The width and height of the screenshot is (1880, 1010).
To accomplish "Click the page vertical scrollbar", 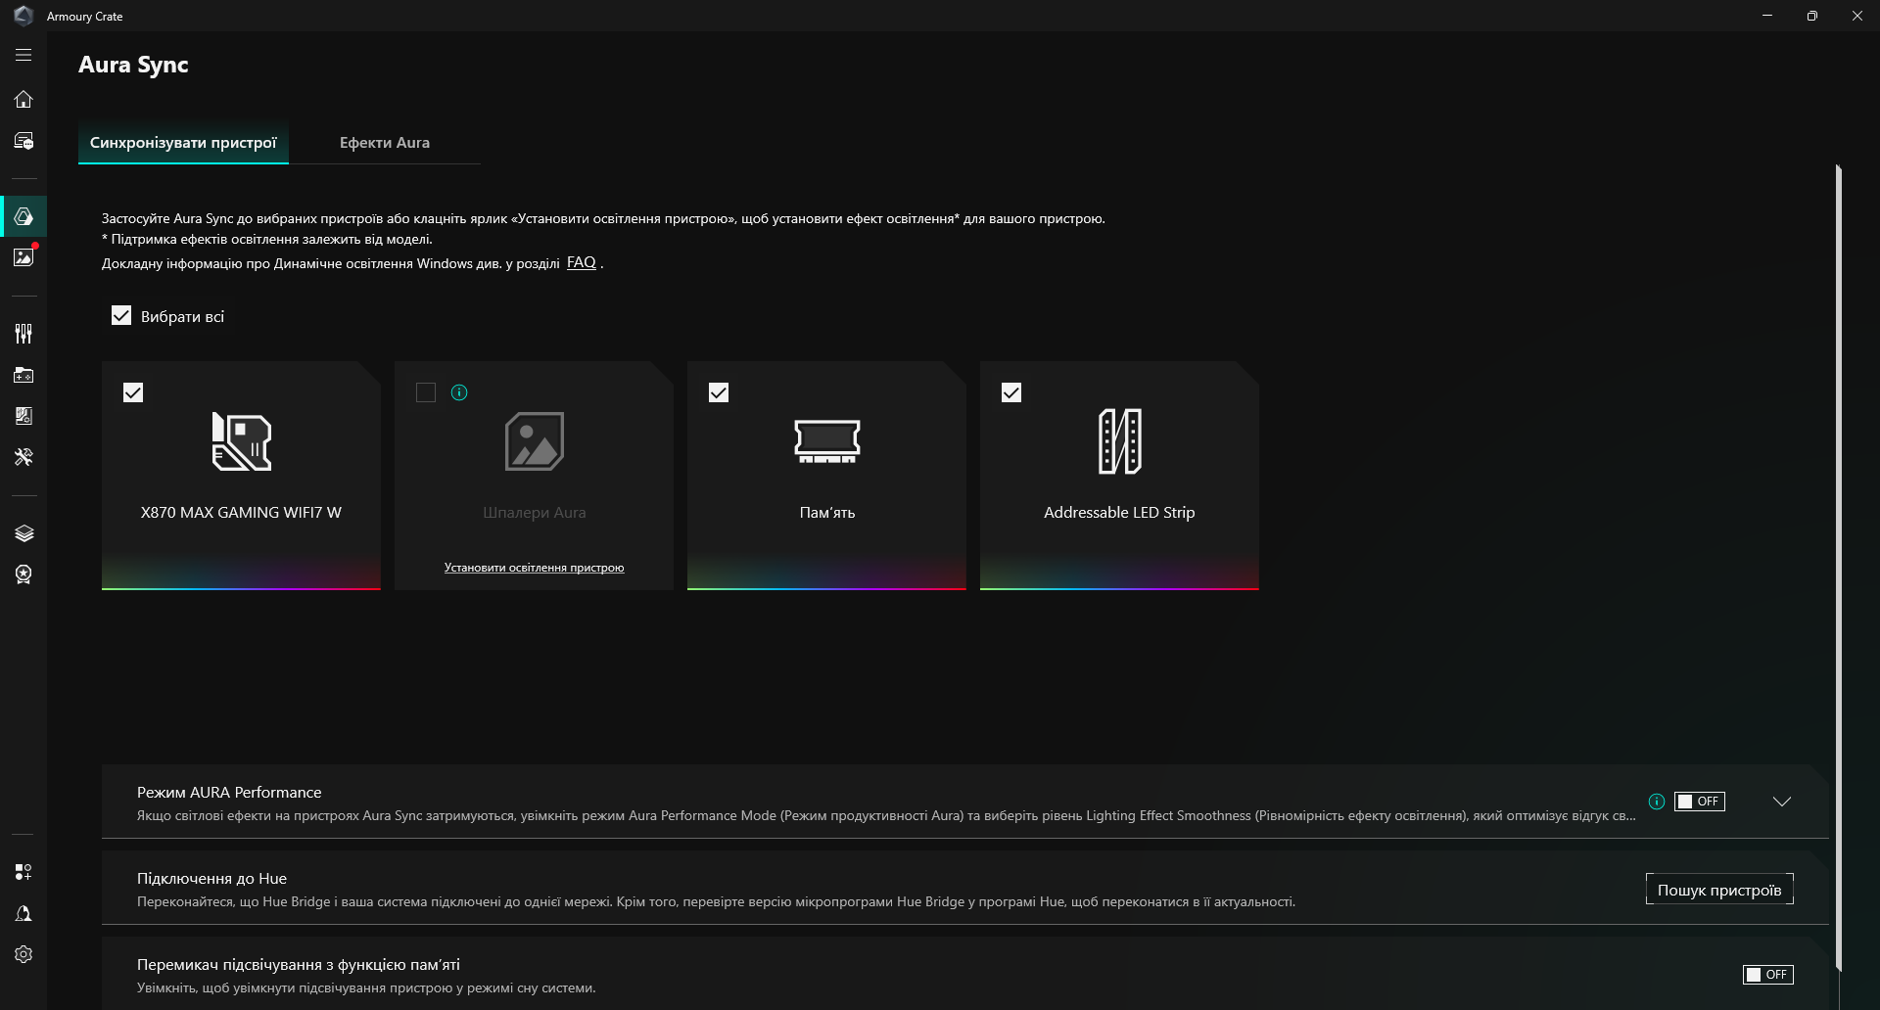I will click(x=1839, y=568).
